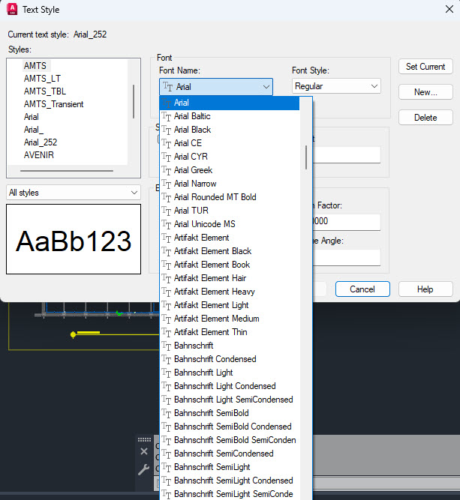Choose Bahnschrift Light Condensed font

(x=230, y=386)
